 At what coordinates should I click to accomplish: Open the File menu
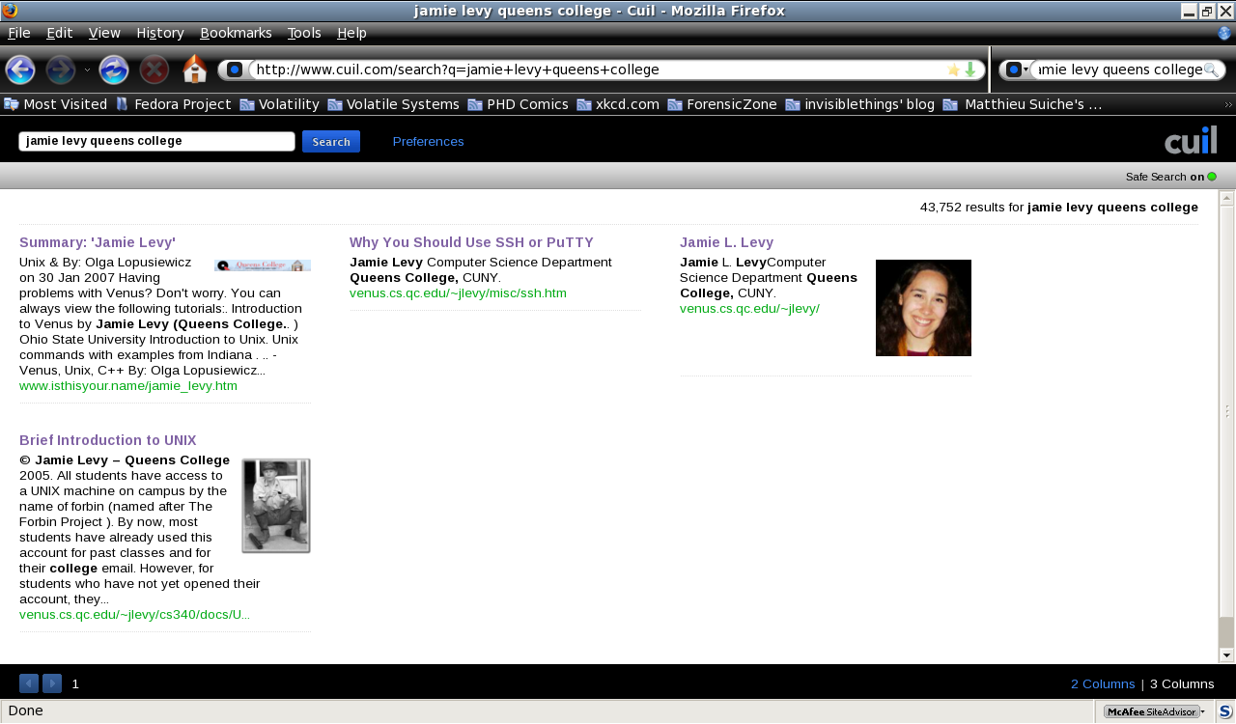pos(19,33)
